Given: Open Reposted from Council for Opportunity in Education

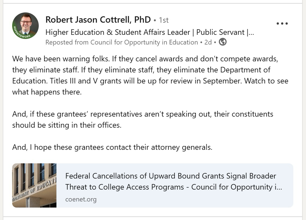Looking at the screenshot, I should pos(122,42).
